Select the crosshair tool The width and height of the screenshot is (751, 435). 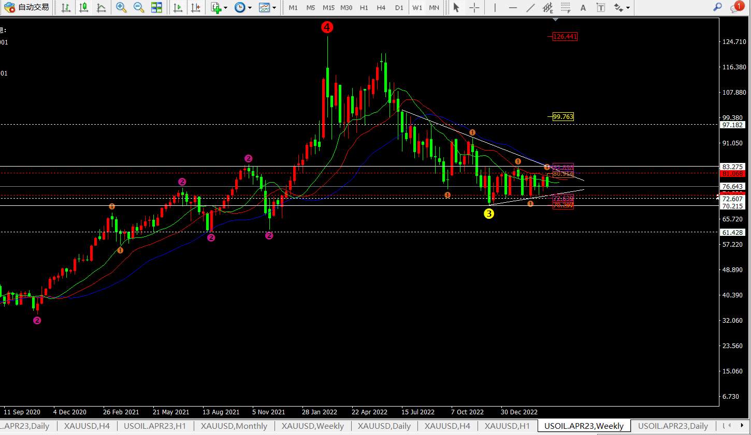(x=474, y=7)
